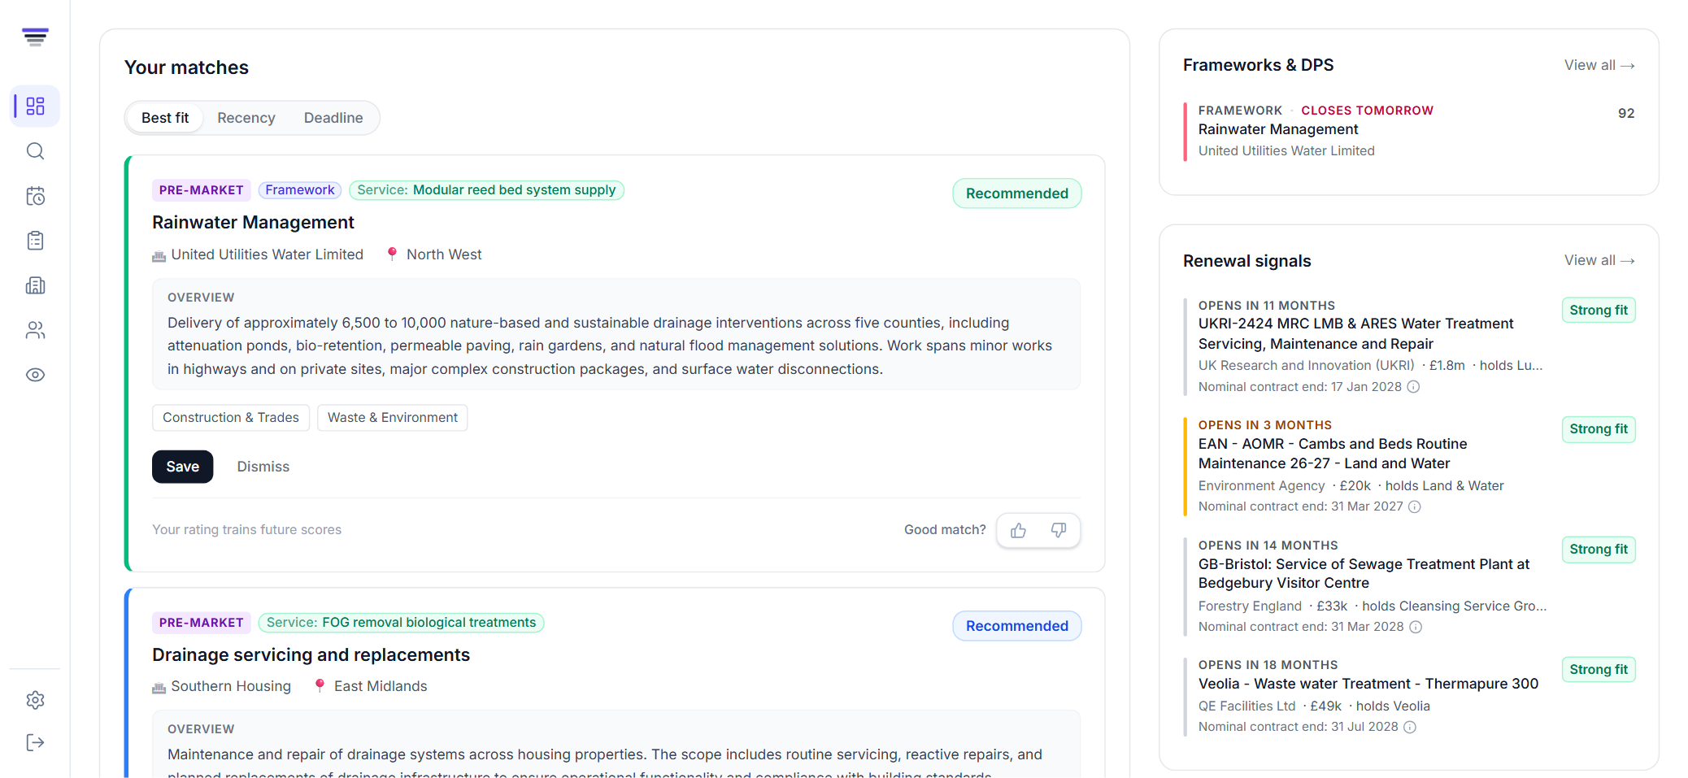Switch to the Deadline sort tab
Screen dimensions: 1688x778
tap(333, 118)
